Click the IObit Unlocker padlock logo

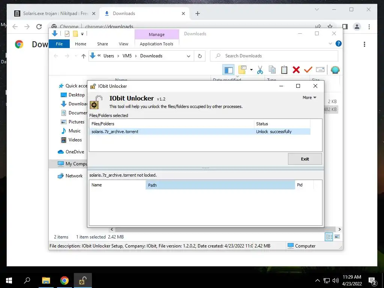(x=96, y=102)
